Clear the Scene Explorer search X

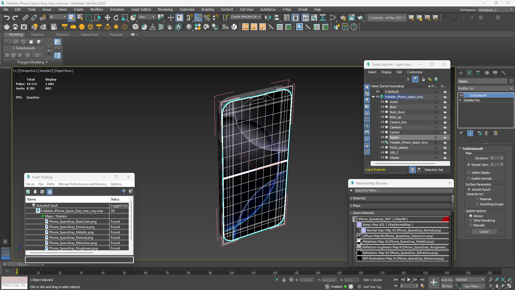(x=408, y=79)
